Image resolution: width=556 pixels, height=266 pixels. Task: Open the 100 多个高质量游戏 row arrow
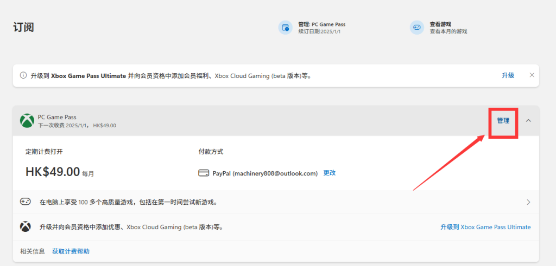(x=528, y=202)
